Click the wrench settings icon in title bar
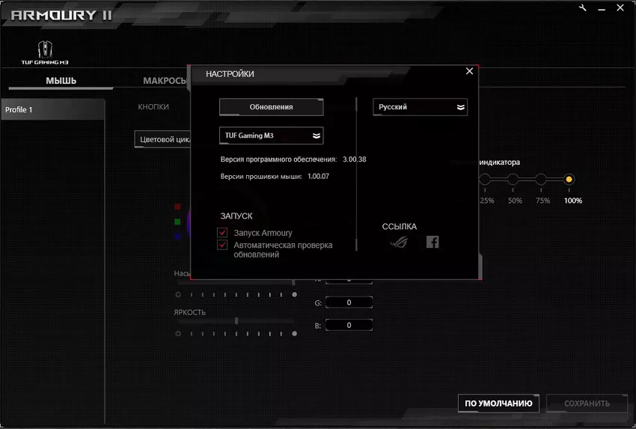 (584, 7)
